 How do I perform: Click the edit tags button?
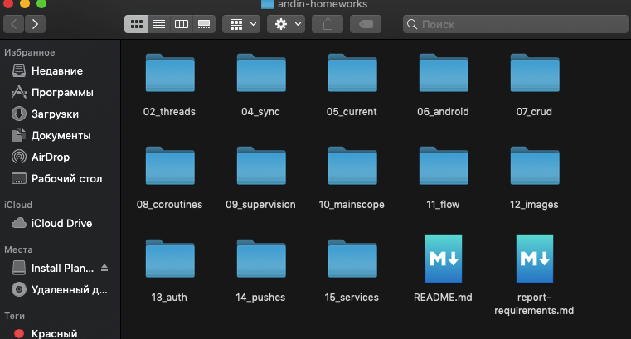tap(366, 25)
